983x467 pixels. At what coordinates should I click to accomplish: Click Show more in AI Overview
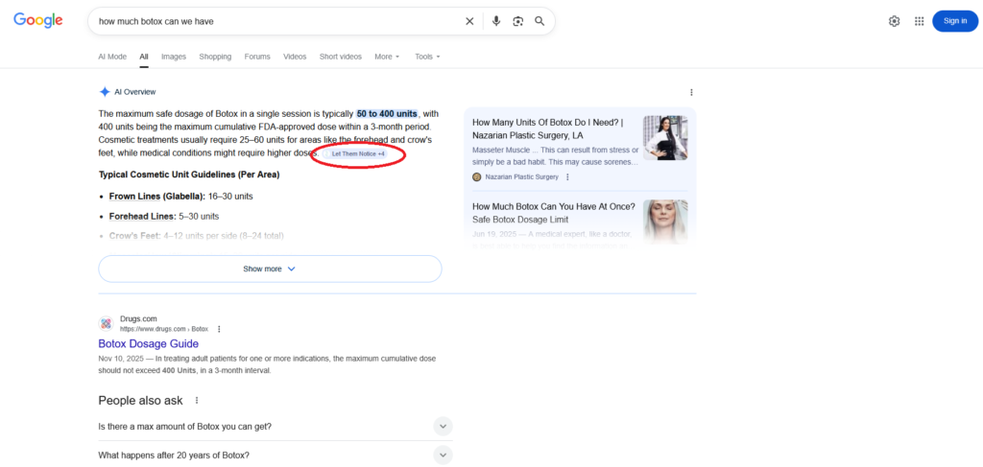(x=270, y=269)
